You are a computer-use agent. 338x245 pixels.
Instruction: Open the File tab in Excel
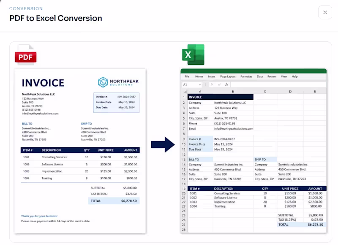pos(187,77)
